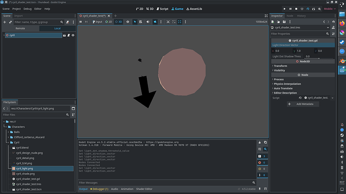Open the scene instance icon on the cyril row
This screenshot has height=194, width=346.
[x=64, y=35]
